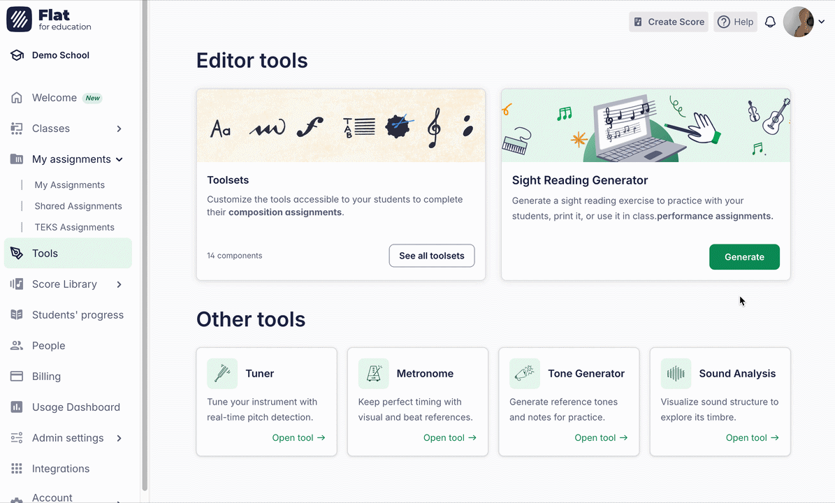Click the Sight Reading Generator banner image
The width and height of the screenshot is (835, 503).
coord(645,126)
